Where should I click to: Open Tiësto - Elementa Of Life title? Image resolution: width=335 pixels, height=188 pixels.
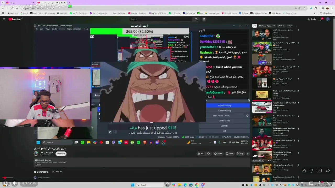[284, 92]
